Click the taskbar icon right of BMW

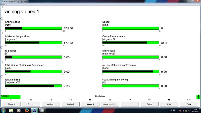(42, 110)
